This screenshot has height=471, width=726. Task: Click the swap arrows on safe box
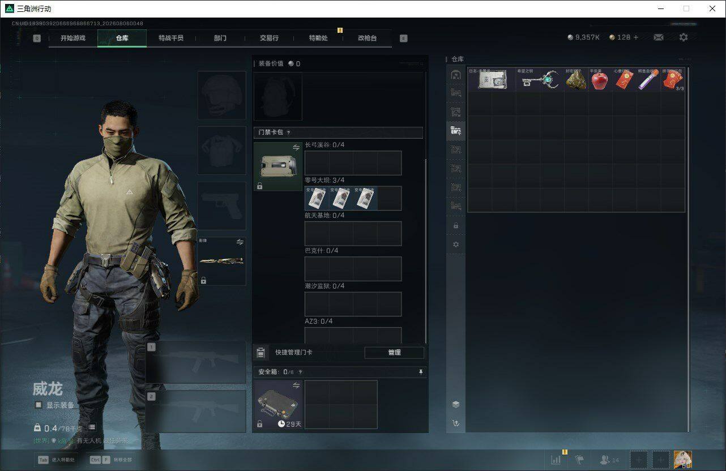pos(296,386)
